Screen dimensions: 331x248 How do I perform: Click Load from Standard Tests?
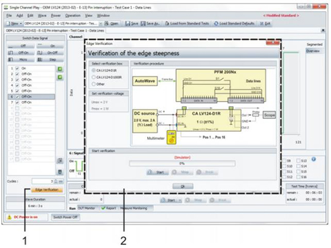187,23
